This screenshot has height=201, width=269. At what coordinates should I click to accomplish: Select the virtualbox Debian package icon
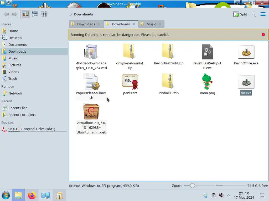pyautogui.click(x=91, y=111)
